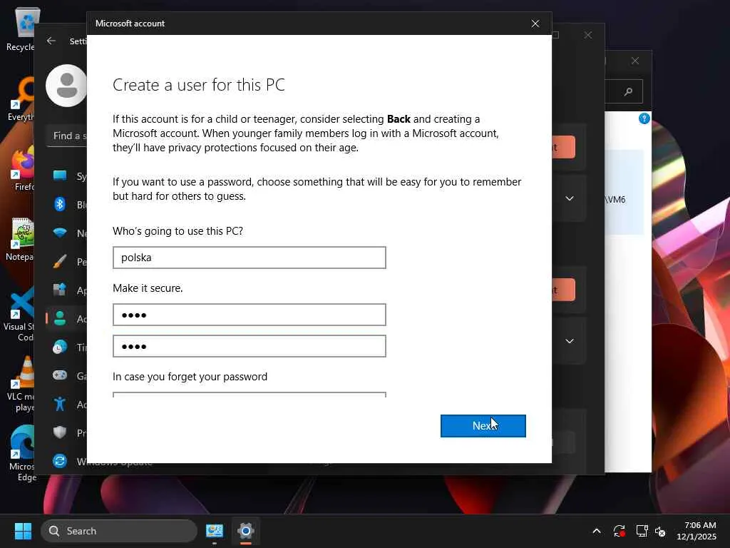Open the Microsoft Edge desktop shortcut
Screen dimensions: 730x548
point(21,453)
